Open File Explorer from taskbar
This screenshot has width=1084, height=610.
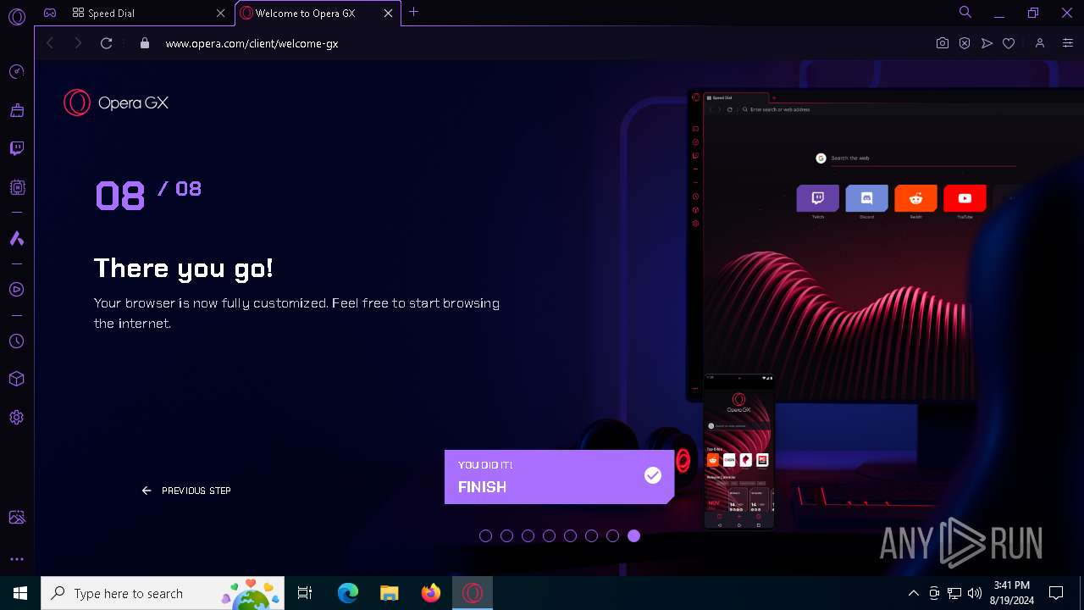(389, 593)
